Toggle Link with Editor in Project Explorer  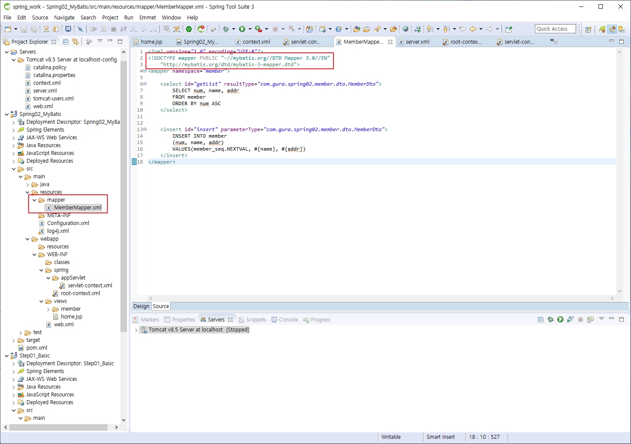[75, 42]
